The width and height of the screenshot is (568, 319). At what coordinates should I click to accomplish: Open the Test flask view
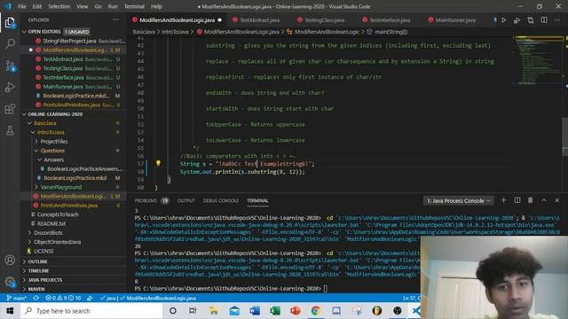(10, 130)
